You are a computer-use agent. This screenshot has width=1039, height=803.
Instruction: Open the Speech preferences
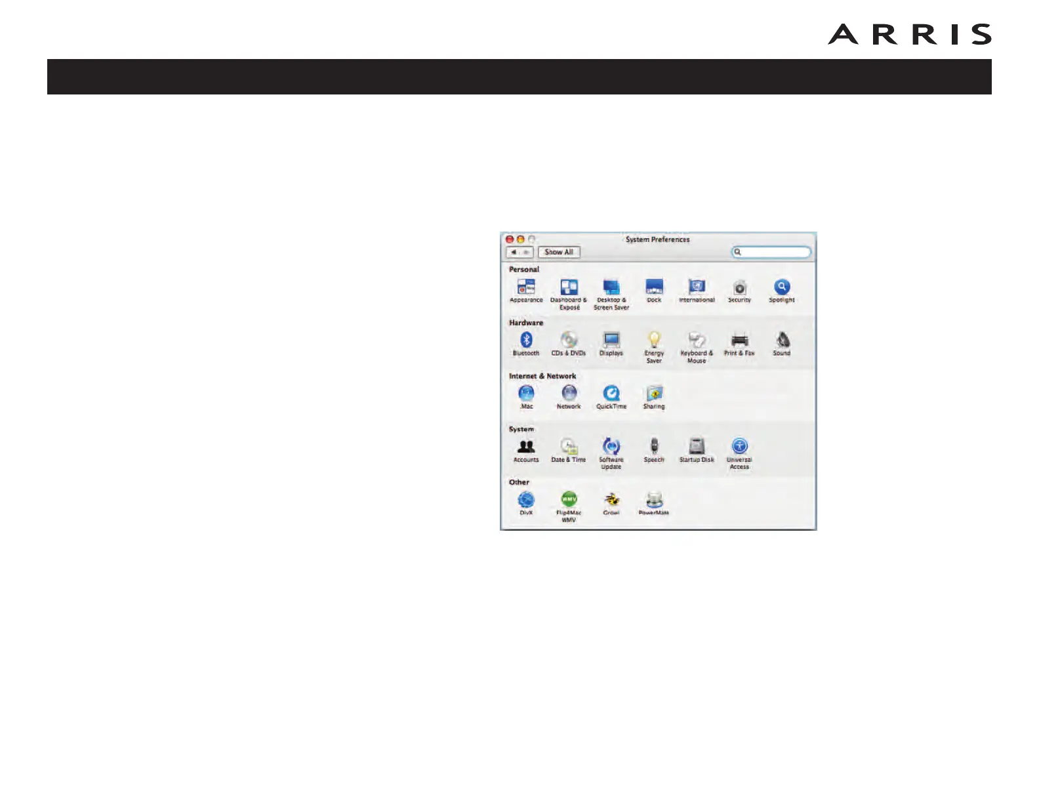pyautogui.click(x=654, y=450)
